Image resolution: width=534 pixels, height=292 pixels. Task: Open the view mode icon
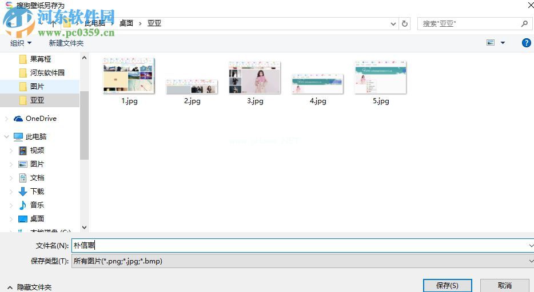(491, 43)
